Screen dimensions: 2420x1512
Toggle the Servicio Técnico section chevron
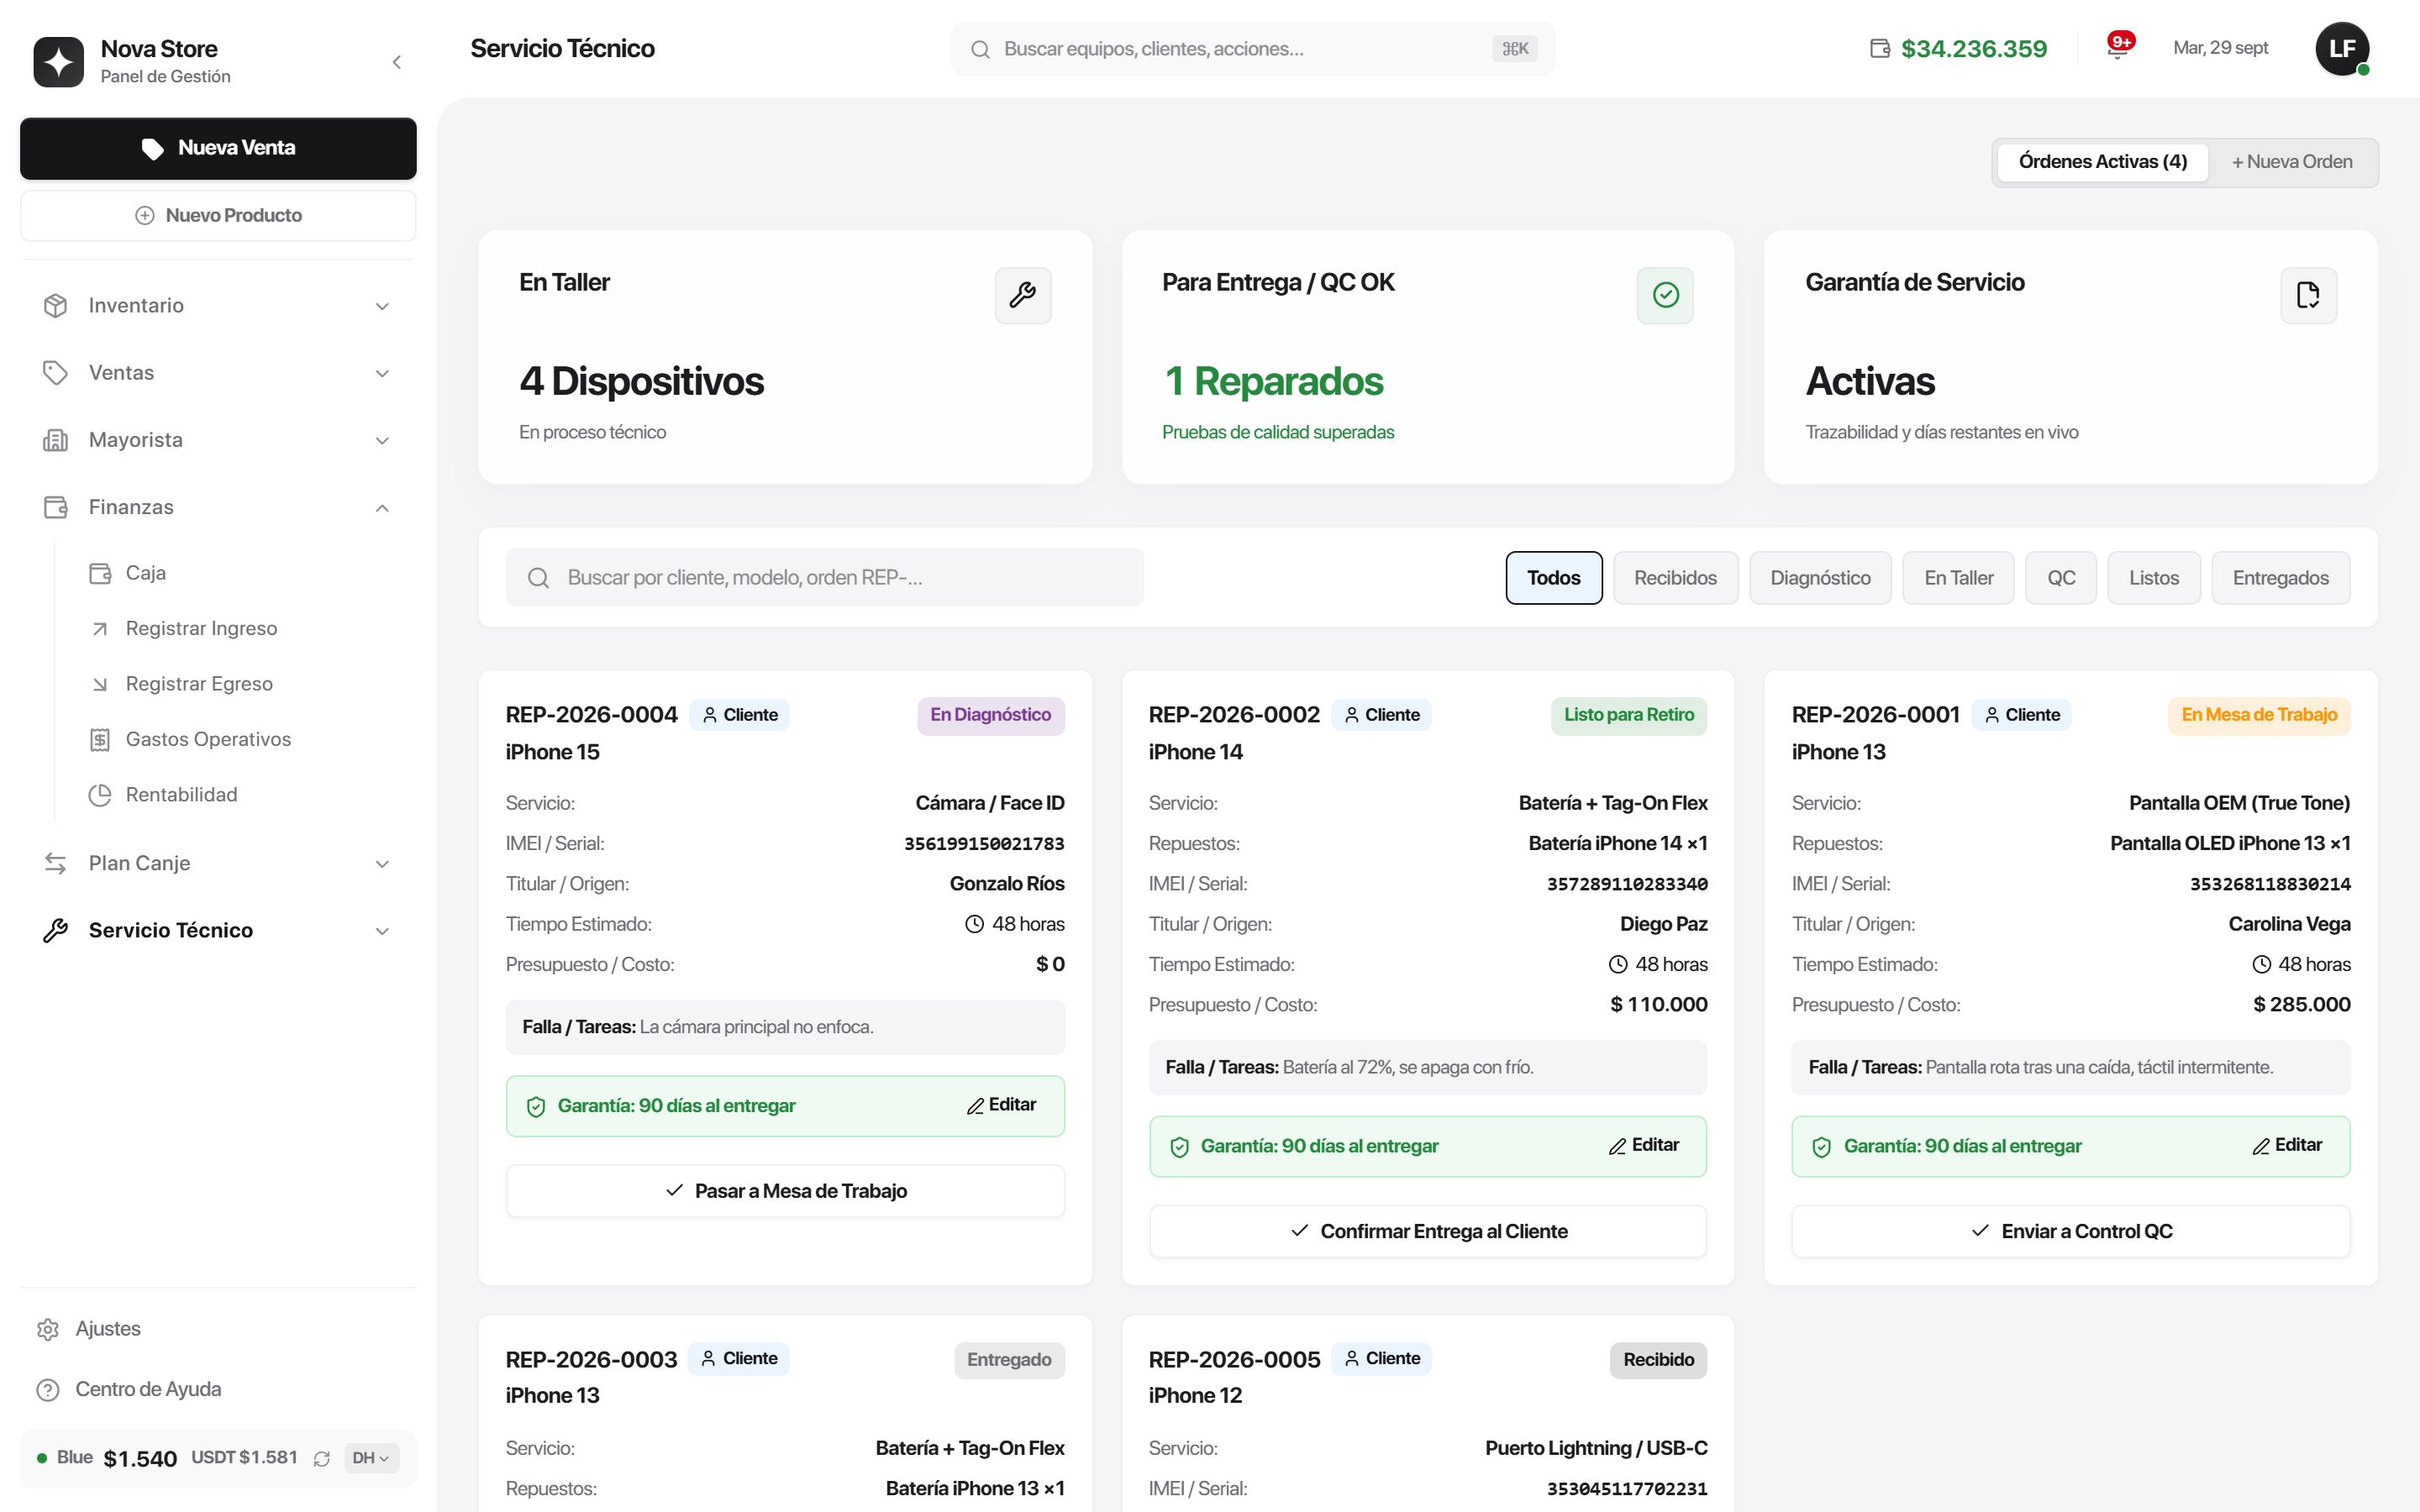382,931
